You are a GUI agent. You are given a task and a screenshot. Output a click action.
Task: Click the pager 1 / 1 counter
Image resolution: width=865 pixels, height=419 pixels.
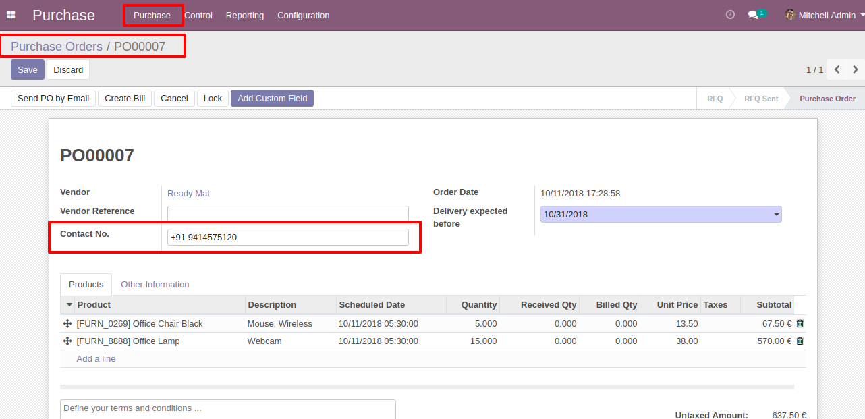click(814, 70)
